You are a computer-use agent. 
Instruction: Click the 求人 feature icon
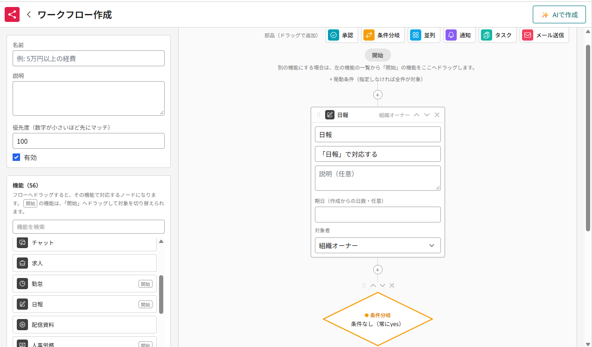[x=22, y=263]
